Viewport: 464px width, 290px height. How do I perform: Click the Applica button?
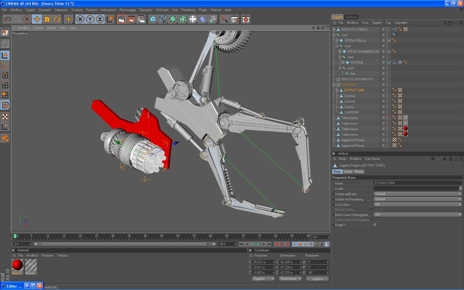pyautogui.click(x=317, y=279)
